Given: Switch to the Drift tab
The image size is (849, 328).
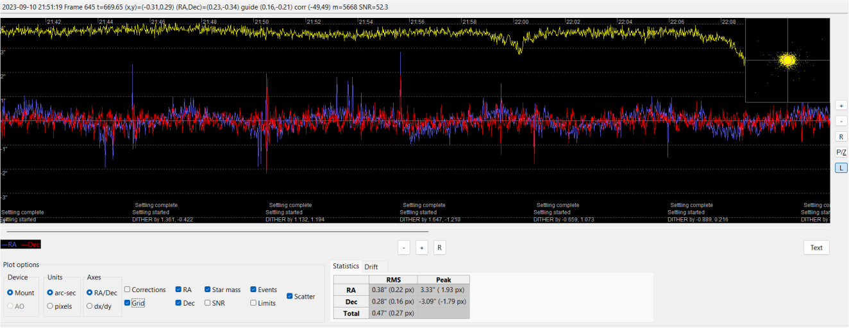Looking at the screenshot, I should click(371, 266).
